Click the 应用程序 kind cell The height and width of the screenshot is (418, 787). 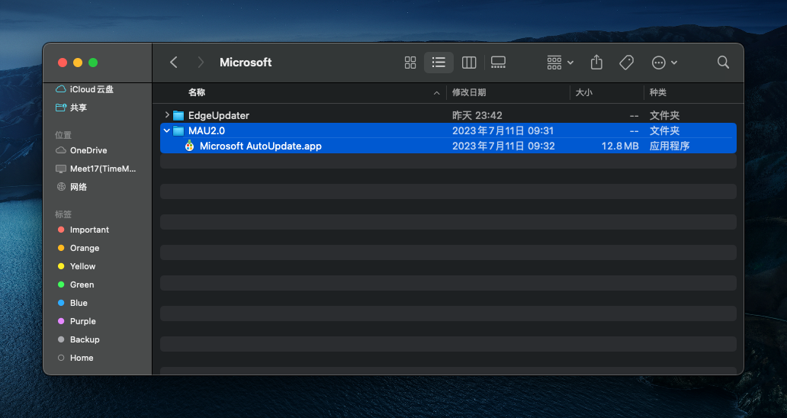pos(669,146)
